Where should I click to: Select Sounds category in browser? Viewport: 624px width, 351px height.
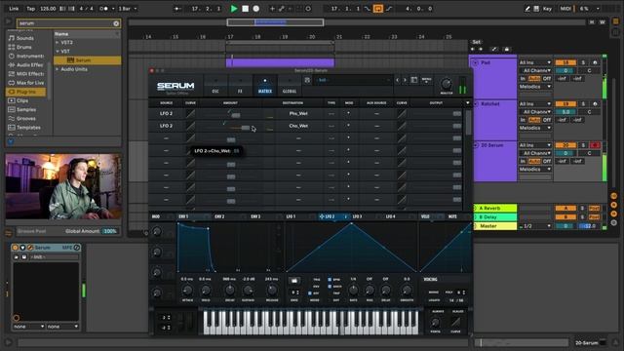[x=24, y=38]
